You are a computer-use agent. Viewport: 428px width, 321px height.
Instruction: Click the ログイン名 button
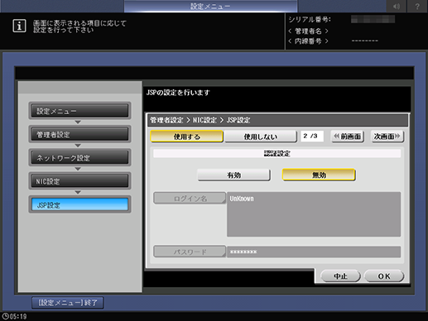(190, 199)
